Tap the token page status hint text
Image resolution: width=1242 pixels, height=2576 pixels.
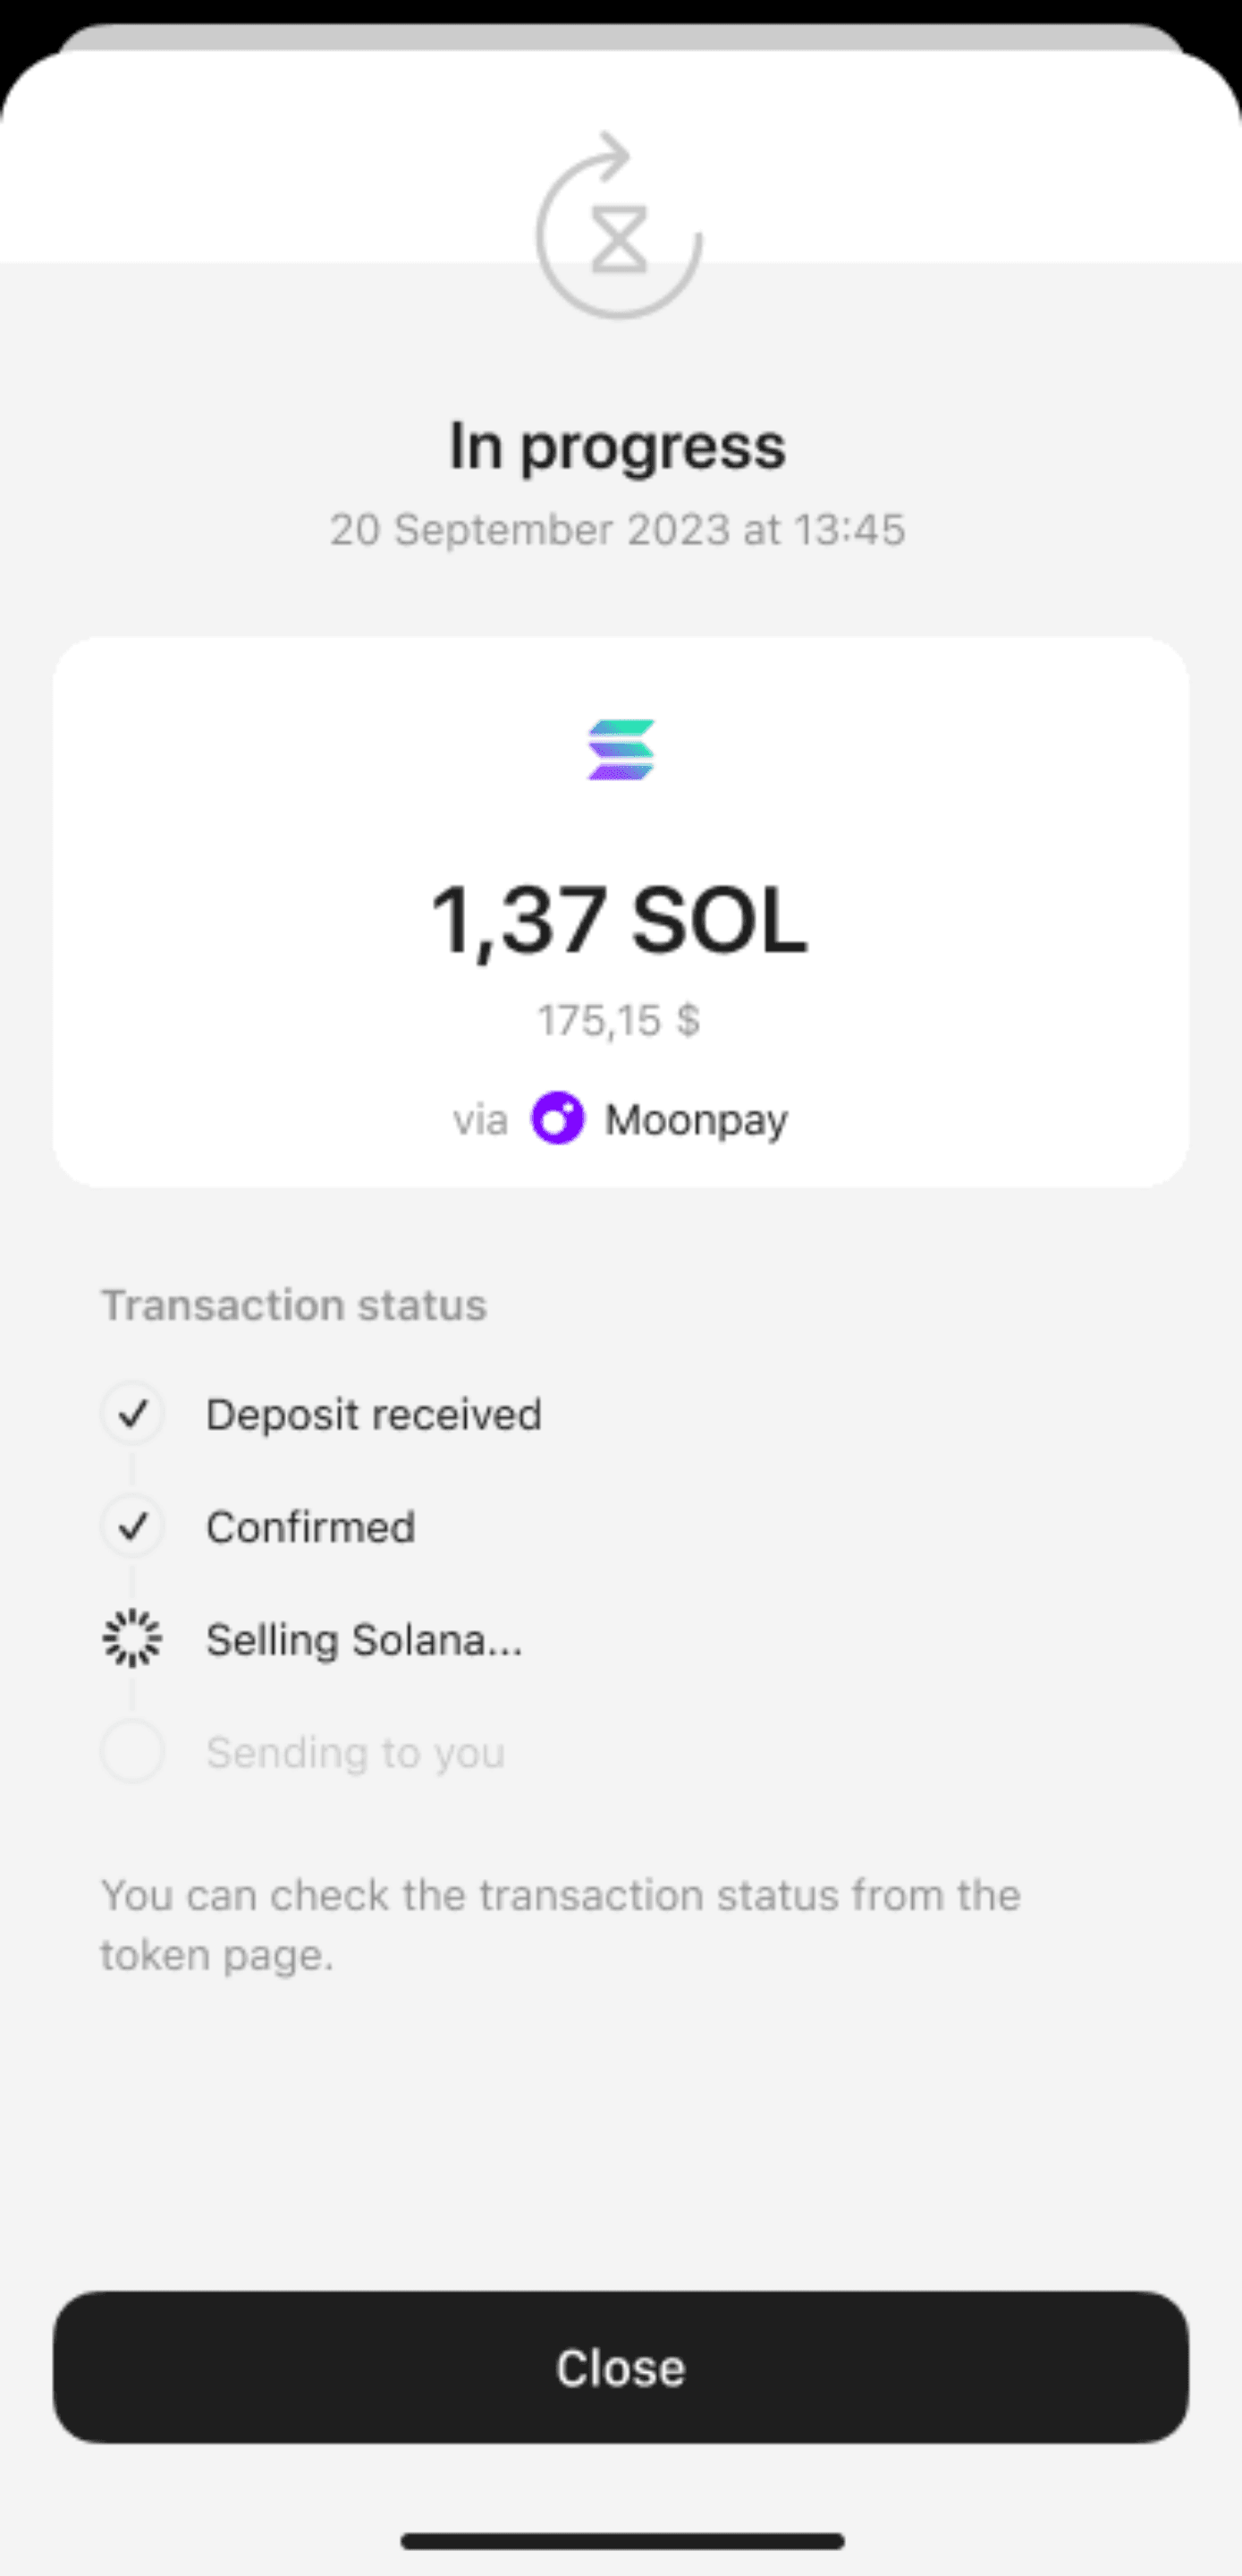click(560, 1924)
